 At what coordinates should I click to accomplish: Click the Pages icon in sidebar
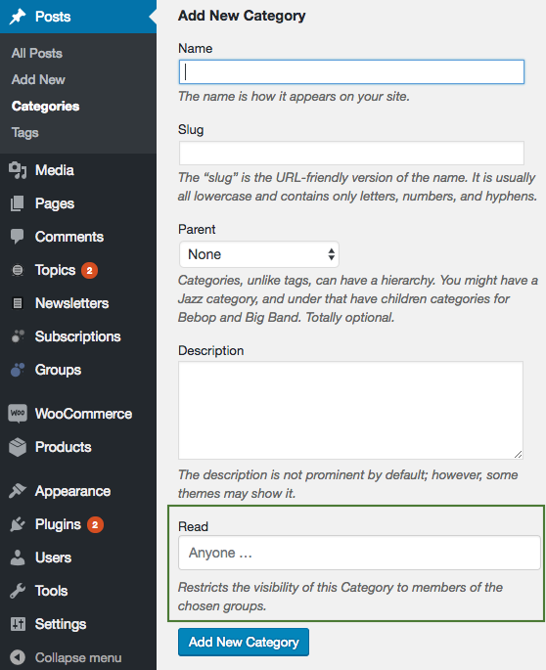(x=17, y=203)
